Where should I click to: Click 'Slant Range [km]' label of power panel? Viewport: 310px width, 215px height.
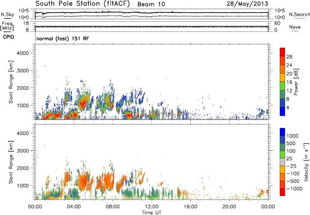11,82
